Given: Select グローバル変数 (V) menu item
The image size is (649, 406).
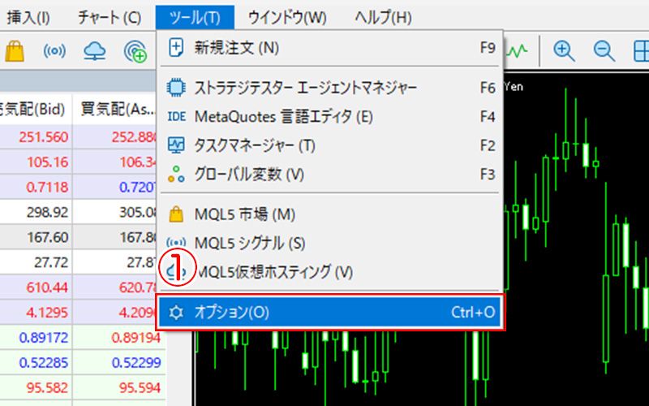Looking at the screenshot, I should [249, 174].
